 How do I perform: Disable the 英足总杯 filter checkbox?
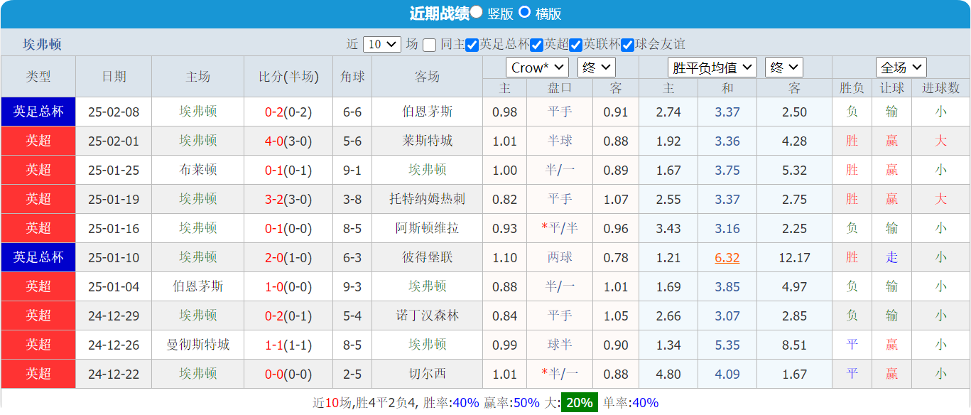point(473,44)
